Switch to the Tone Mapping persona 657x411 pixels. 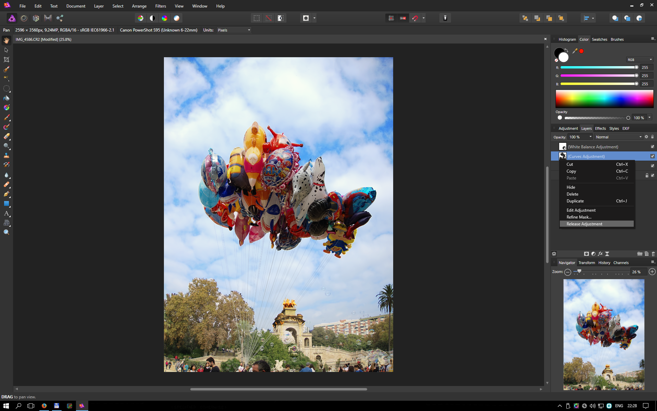(x=48, y=18)
